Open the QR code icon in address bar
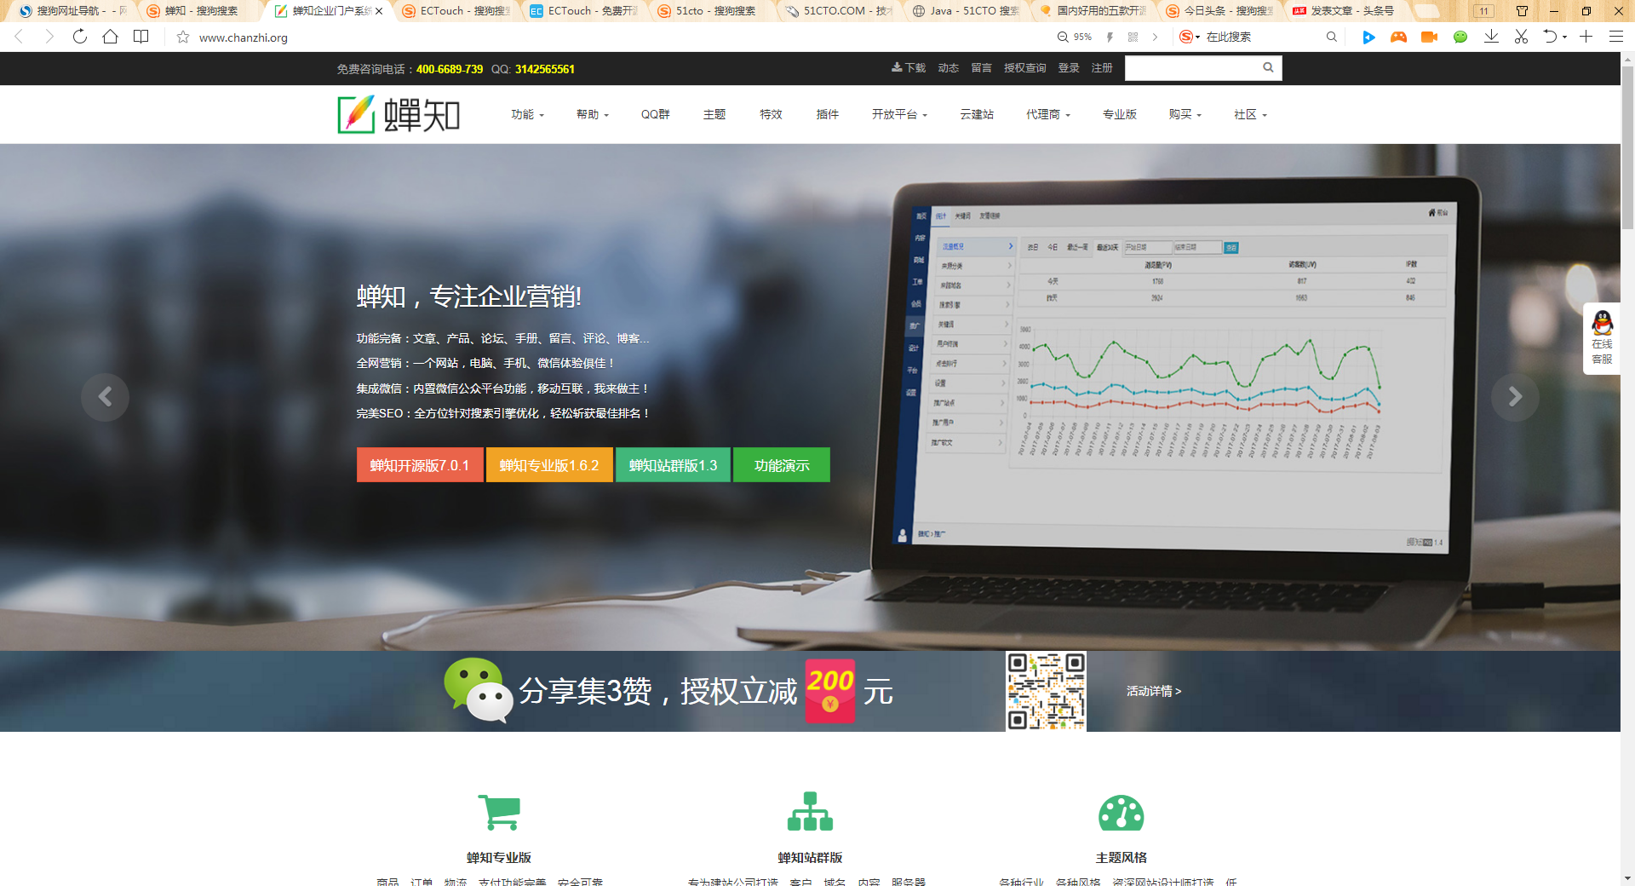This screenshot has width=1635, height=886. pos(1133,37)
